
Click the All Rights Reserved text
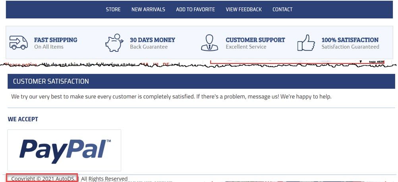point(104,179)
